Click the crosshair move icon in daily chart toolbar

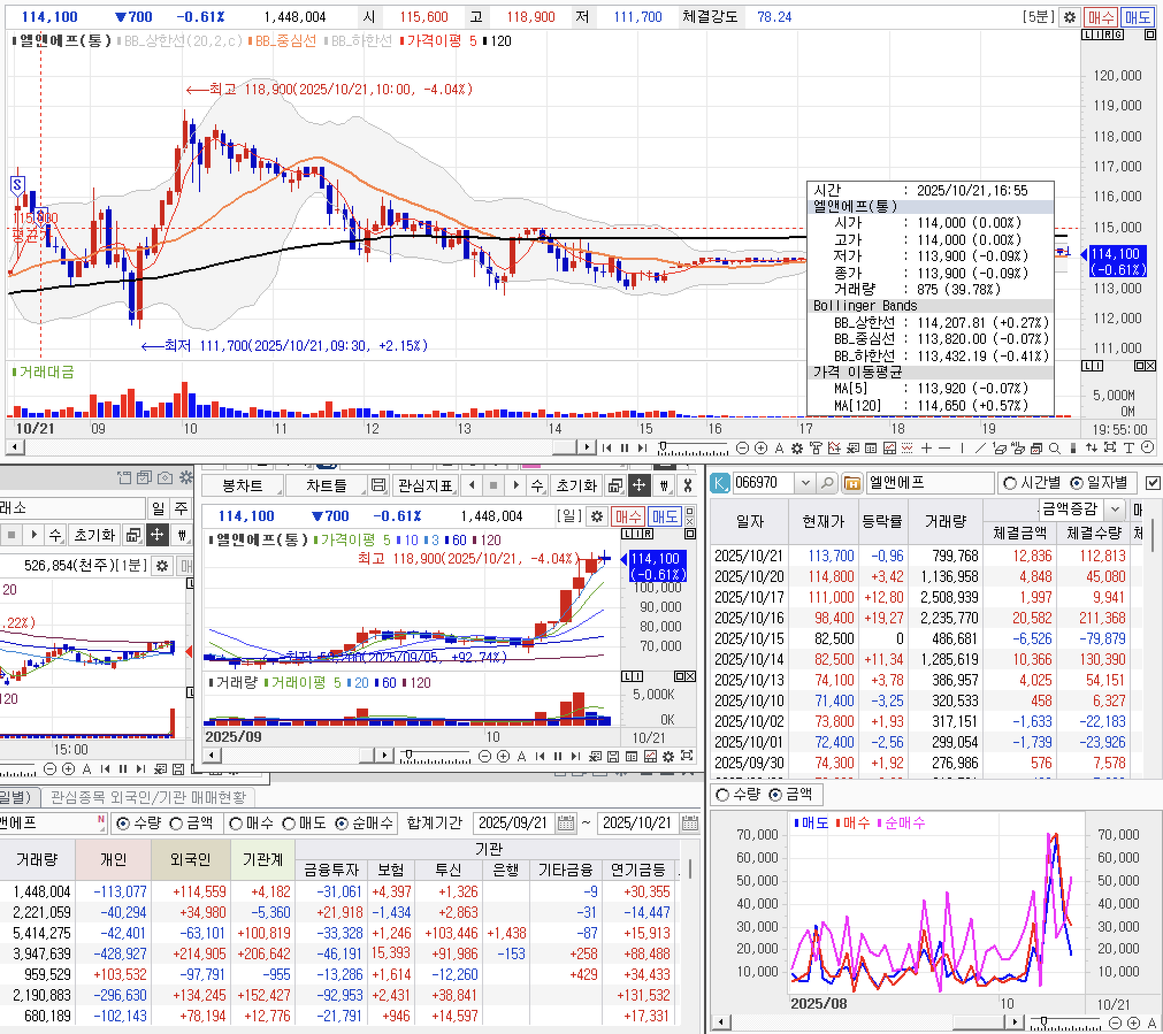(x=639, y=486)
